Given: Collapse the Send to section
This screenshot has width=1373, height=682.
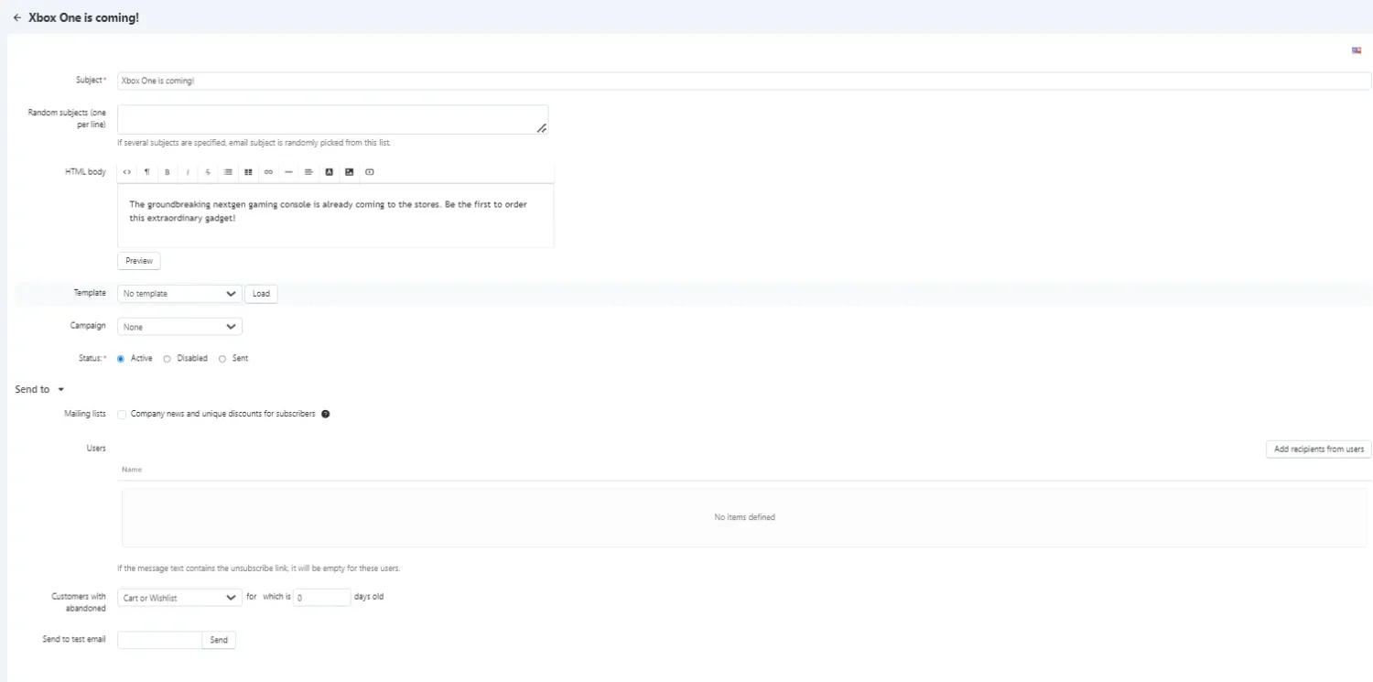Looking at the screenshot, I should 39,390.
